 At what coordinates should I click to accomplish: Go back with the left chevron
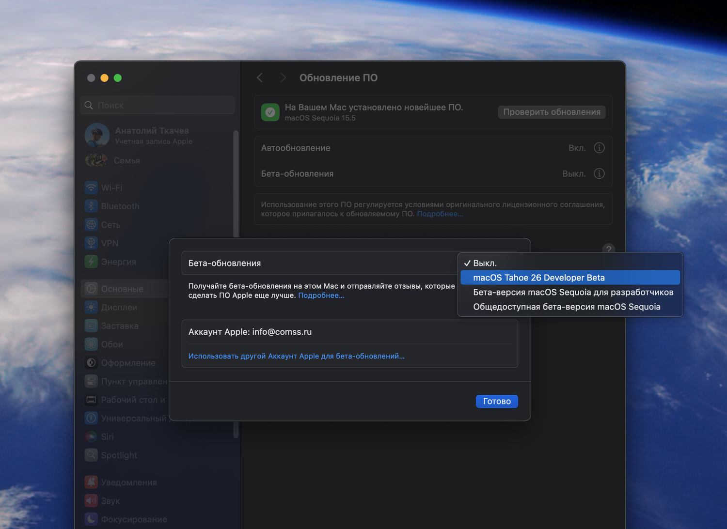pos(260,78)
